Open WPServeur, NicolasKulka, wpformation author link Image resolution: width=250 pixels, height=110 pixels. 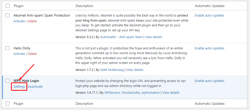(132, 93)
